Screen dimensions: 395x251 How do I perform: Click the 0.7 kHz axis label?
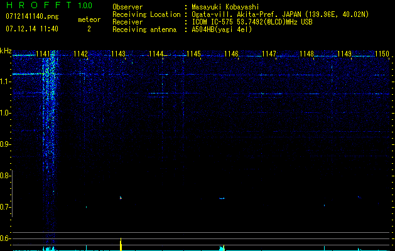(4, 207)
